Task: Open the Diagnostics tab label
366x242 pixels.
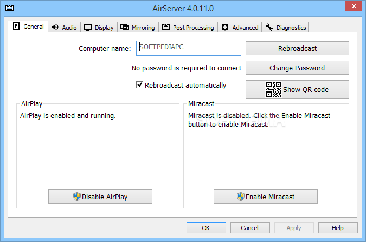Action: click(291, 28)
